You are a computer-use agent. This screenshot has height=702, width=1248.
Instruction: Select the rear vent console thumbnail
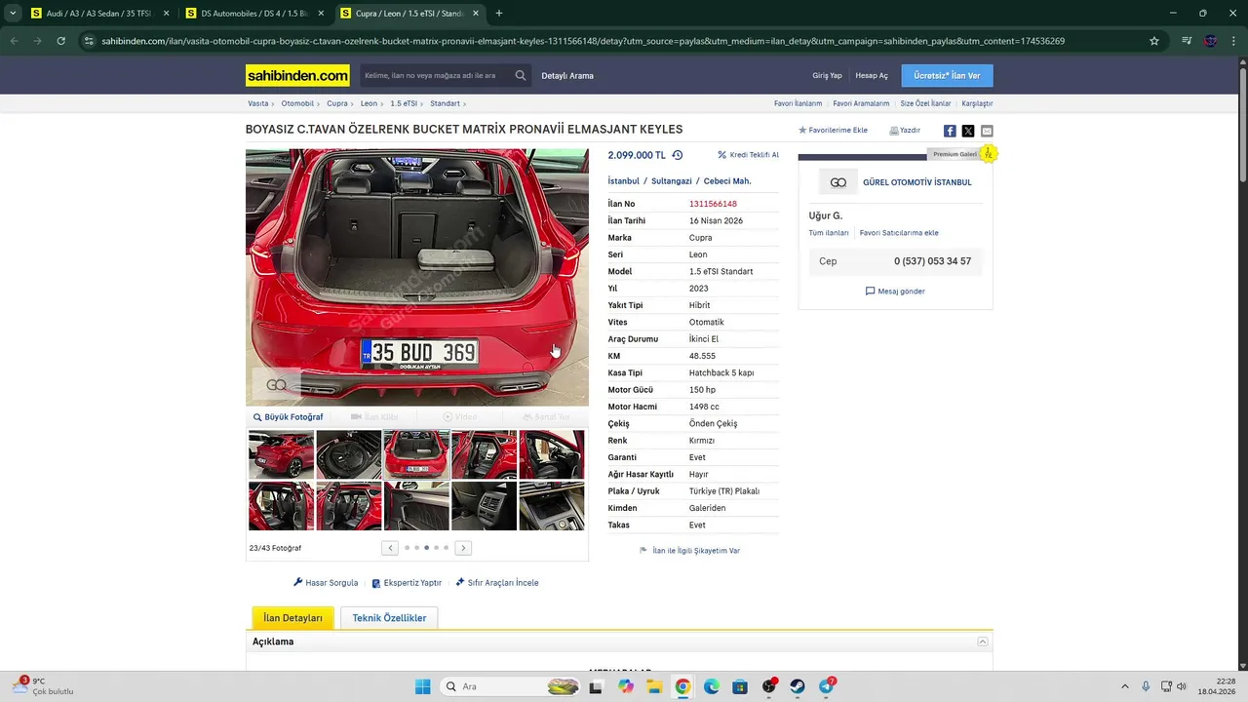[x=484, y=506]
